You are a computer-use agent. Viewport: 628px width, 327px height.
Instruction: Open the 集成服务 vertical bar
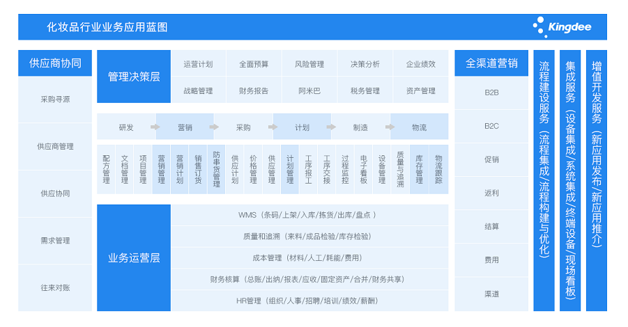click(570, 180)
